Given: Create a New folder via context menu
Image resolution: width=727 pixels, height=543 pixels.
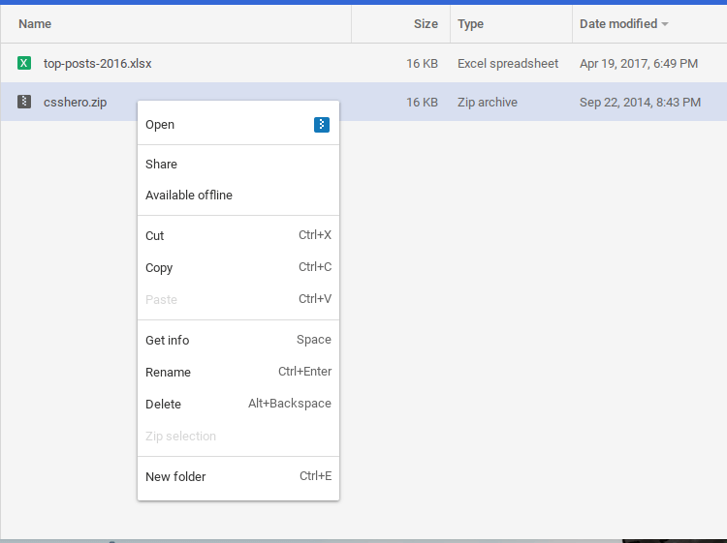Looking at the screenshot, I should click(x=175, y=477).
